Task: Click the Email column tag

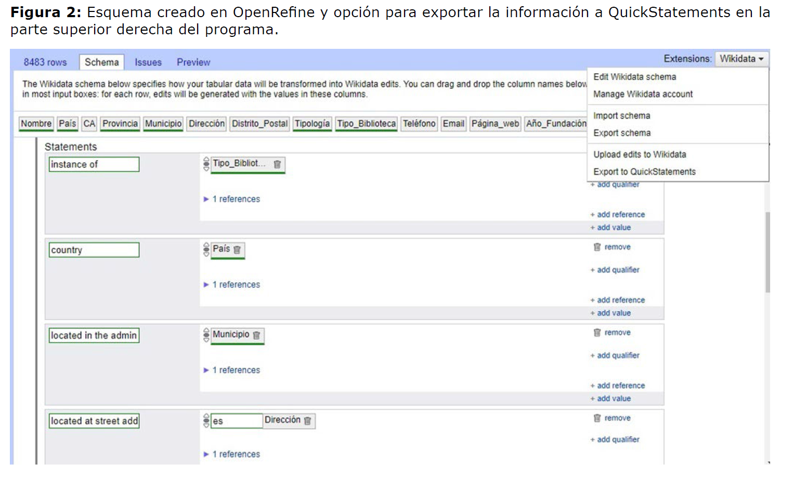Action: point(453,124)
